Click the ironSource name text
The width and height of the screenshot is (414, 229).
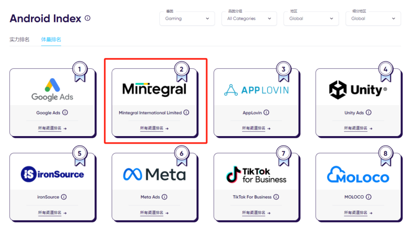pyautogui.click(x=48, y=197)
